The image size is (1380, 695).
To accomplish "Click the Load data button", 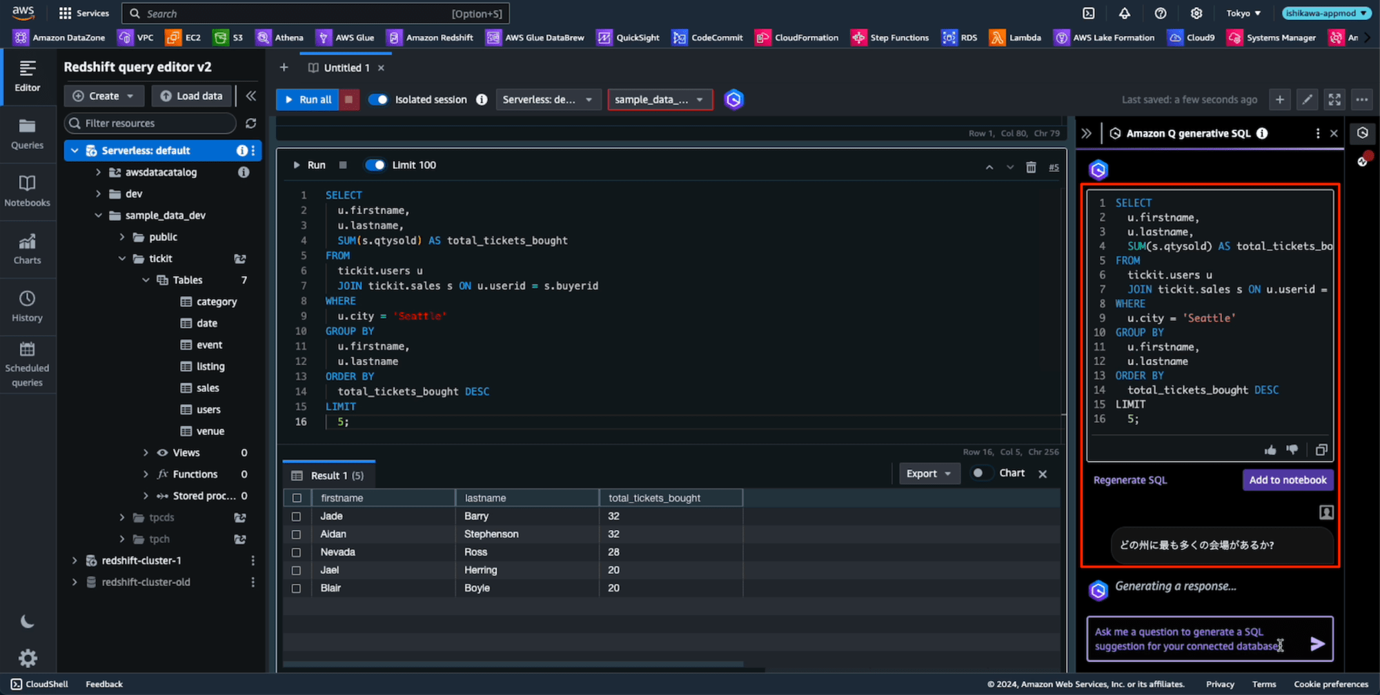I will [192, 96].
